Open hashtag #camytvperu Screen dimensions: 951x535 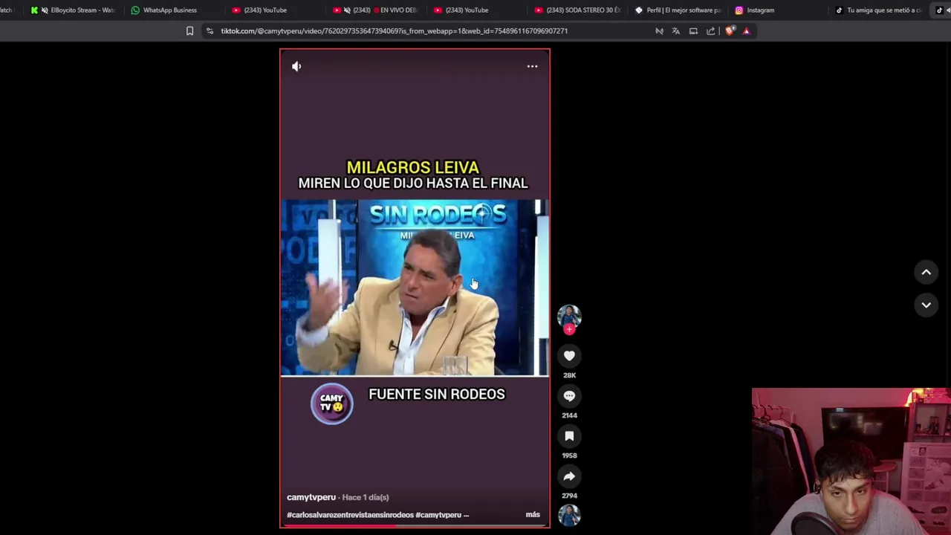click(x=438, y=514)
